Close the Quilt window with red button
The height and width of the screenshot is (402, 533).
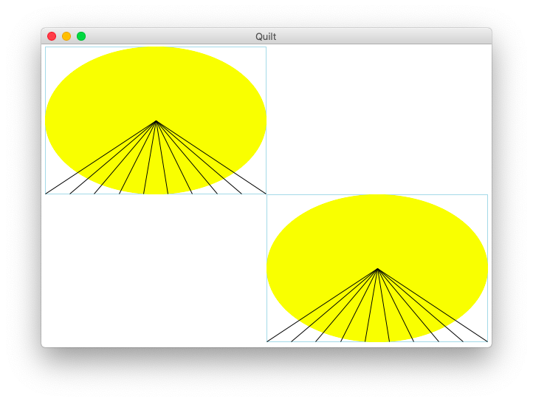[52, 36]
